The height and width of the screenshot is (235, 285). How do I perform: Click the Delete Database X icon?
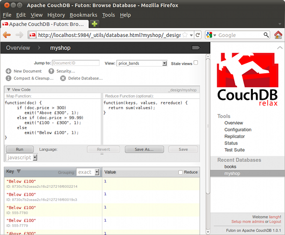pos(63,78)
